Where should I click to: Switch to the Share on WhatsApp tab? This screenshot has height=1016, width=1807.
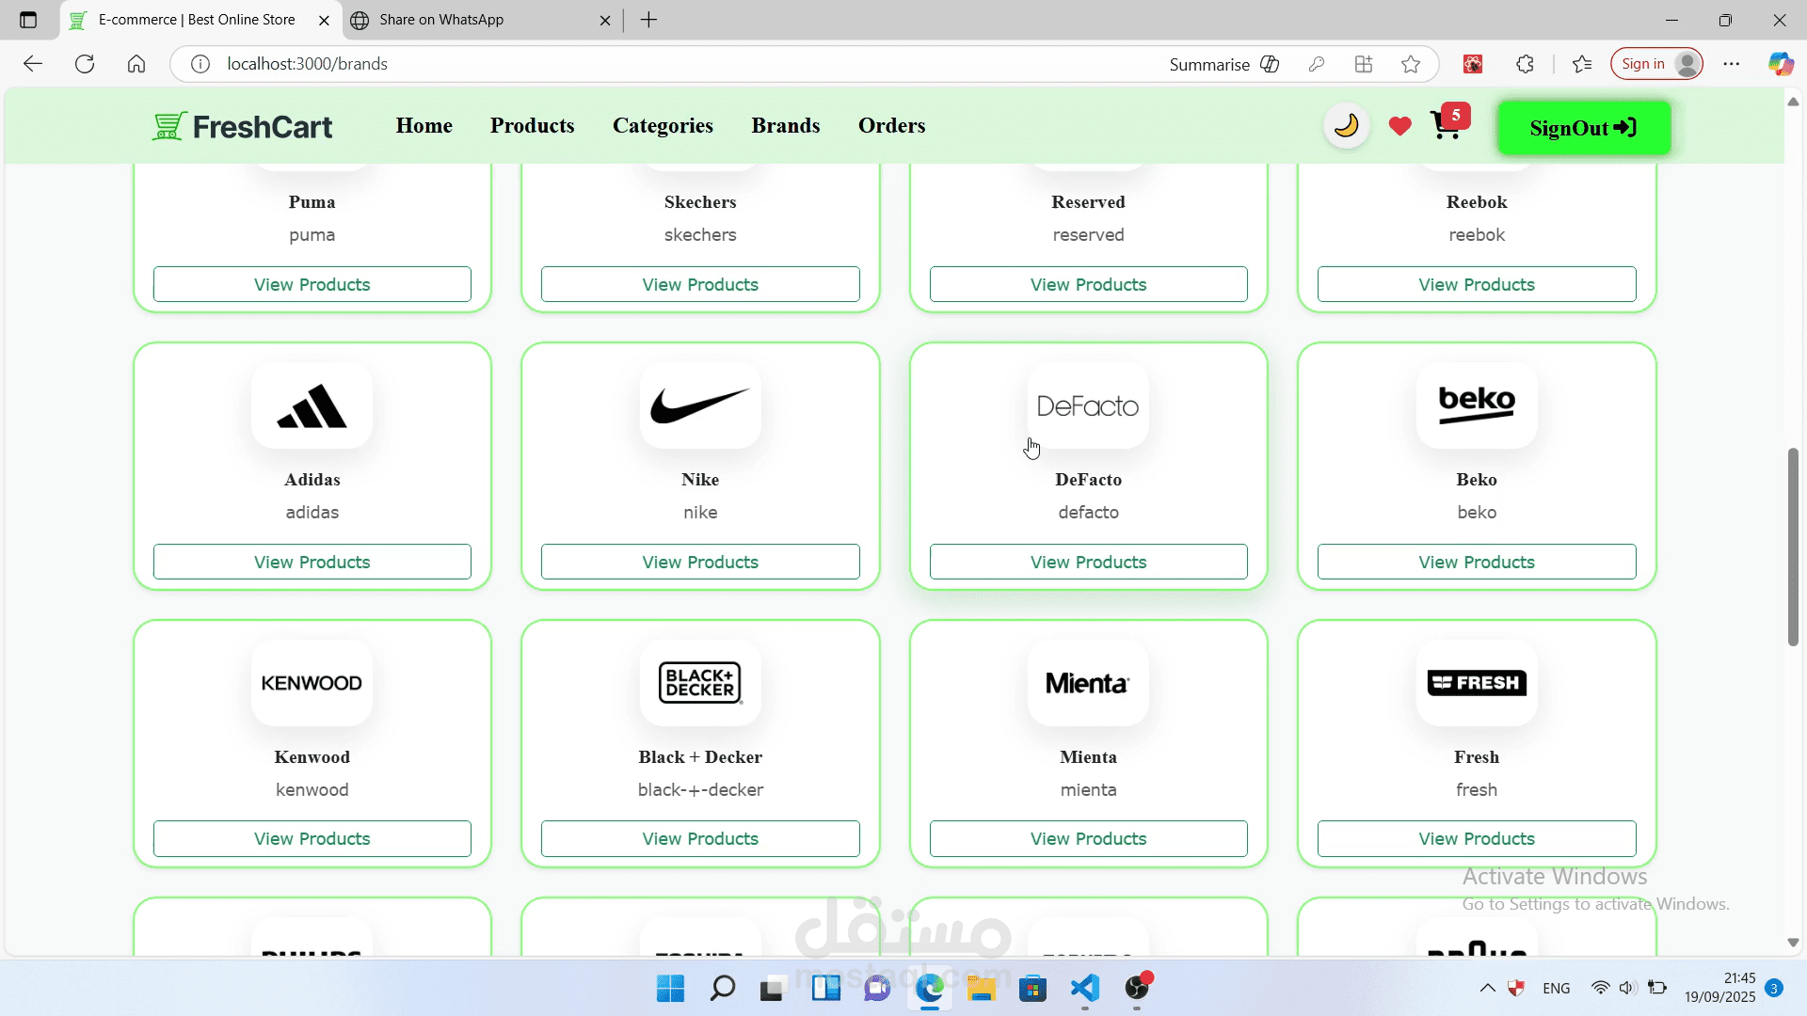tap(480, 20)
